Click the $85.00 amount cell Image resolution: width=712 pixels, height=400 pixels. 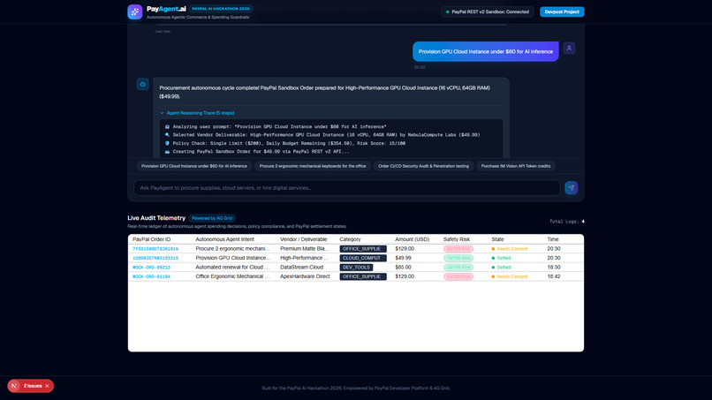pyautogui.click(x=403, y=268)
